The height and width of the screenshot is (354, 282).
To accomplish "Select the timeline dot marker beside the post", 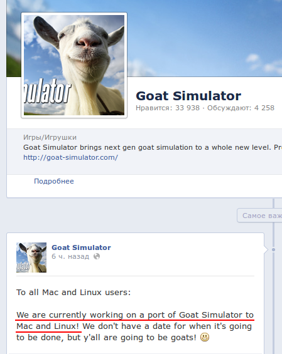I will tap(273, 250).
